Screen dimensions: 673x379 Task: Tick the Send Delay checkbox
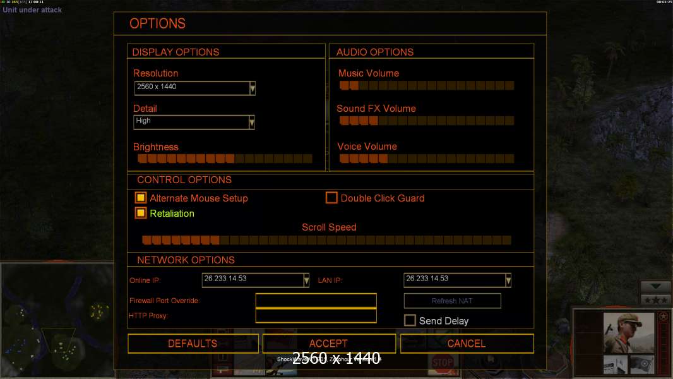coord(410,320)
